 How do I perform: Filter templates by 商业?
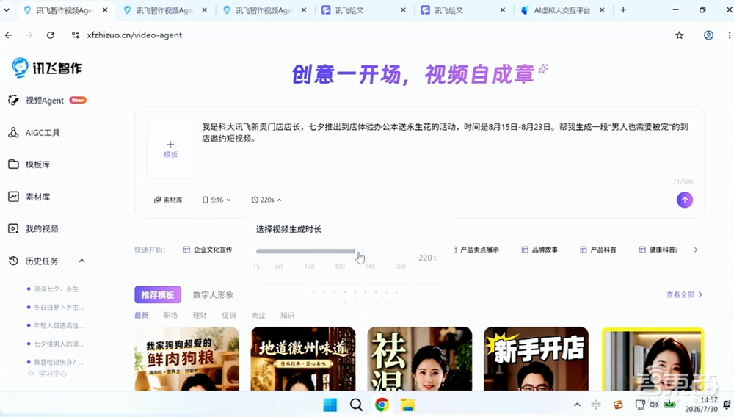click(x=258, y=315)
